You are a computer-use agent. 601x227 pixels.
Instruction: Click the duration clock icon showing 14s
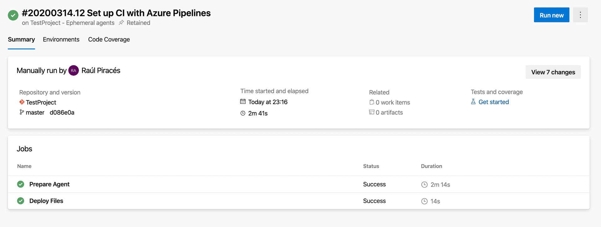pyautogui.click(x=425, y=201)
